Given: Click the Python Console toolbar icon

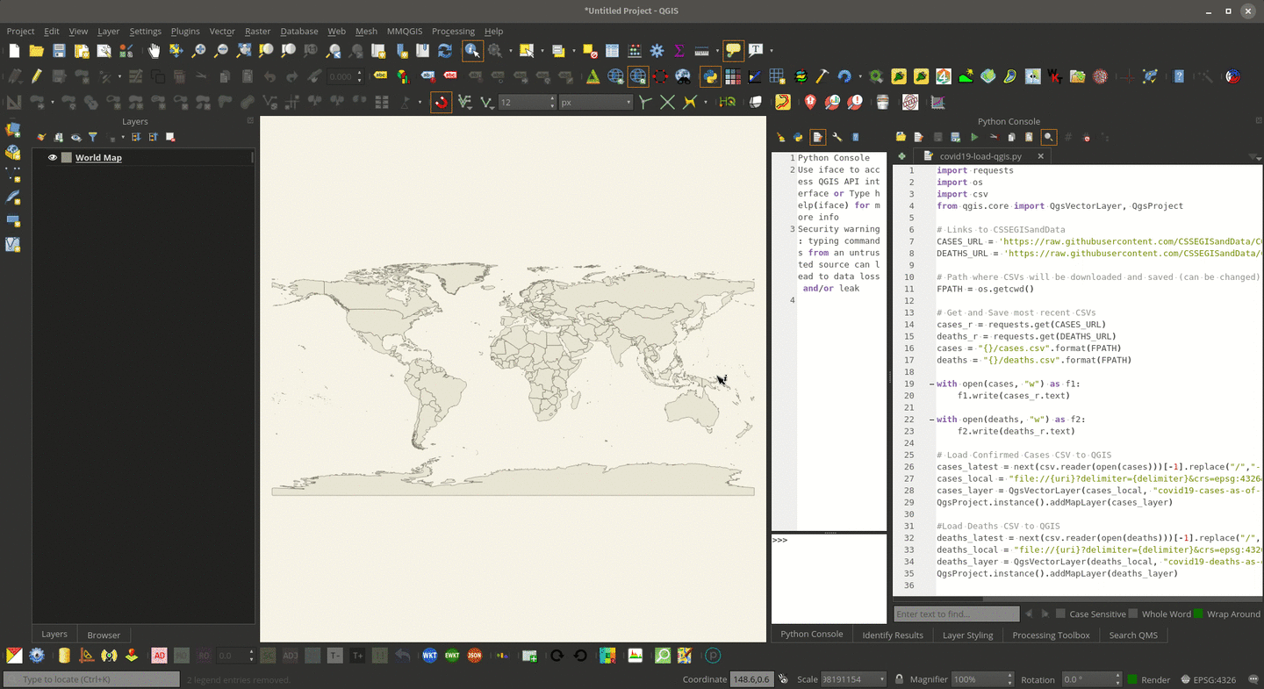Looking at the screenshot, I should 710,76.
